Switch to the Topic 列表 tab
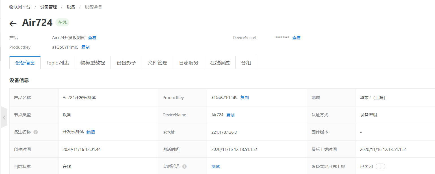435x174 pixels. click(58, 63)
